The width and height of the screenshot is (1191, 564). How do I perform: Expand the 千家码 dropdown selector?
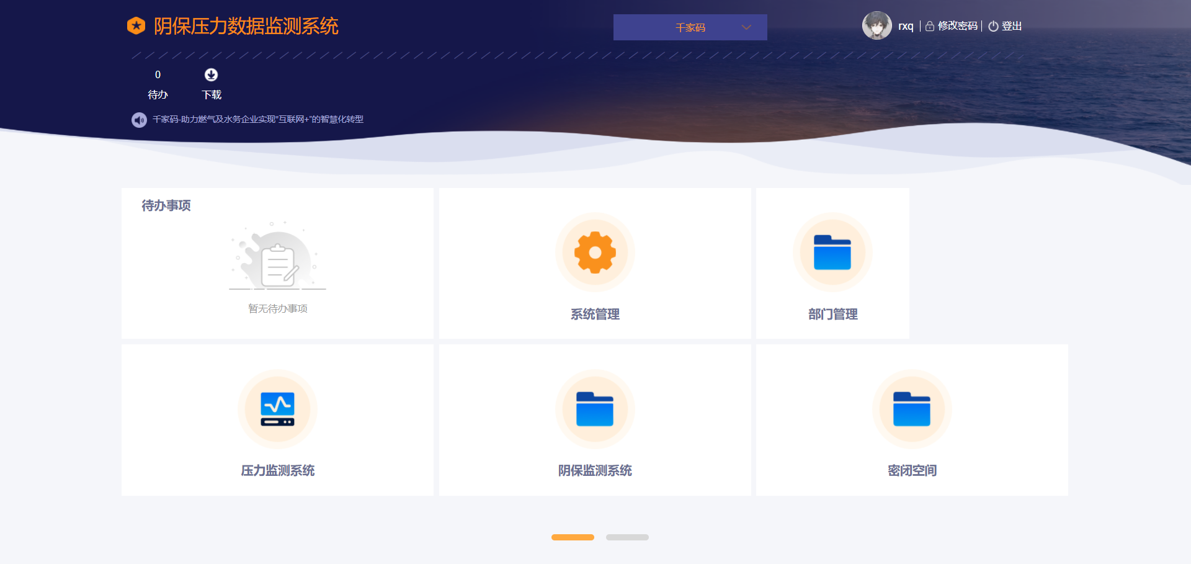(690, 27)
